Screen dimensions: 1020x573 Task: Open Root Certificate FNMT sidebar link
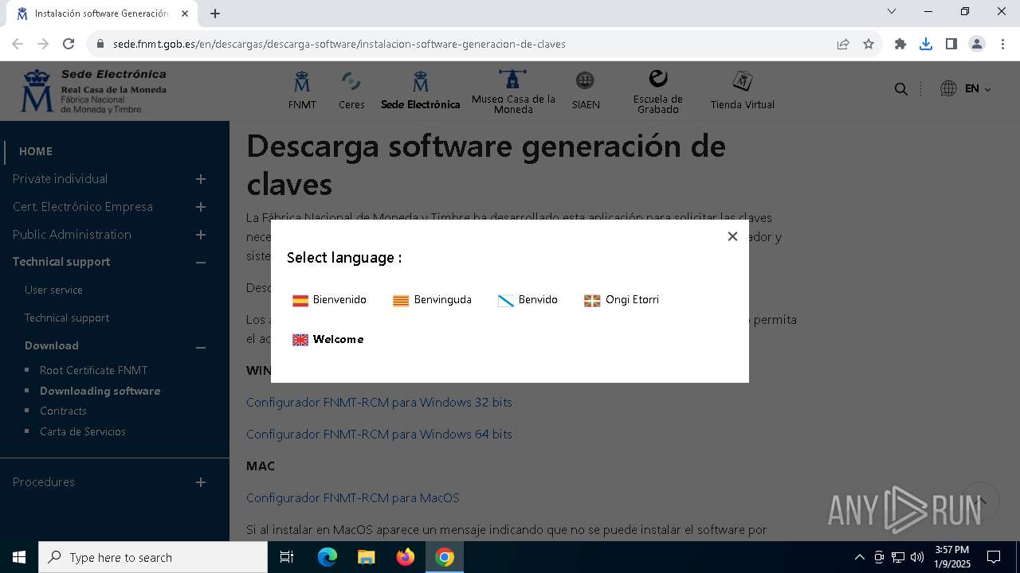tap(94, 370)
